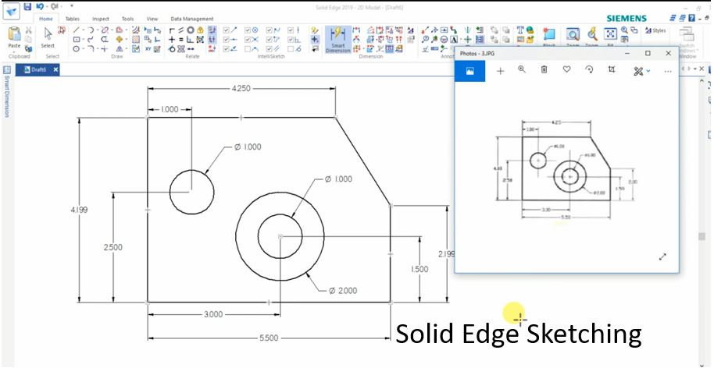This screenshot has width=714, height=389.
Task: Click the reference drawing image in Photos
Action: 566,172
